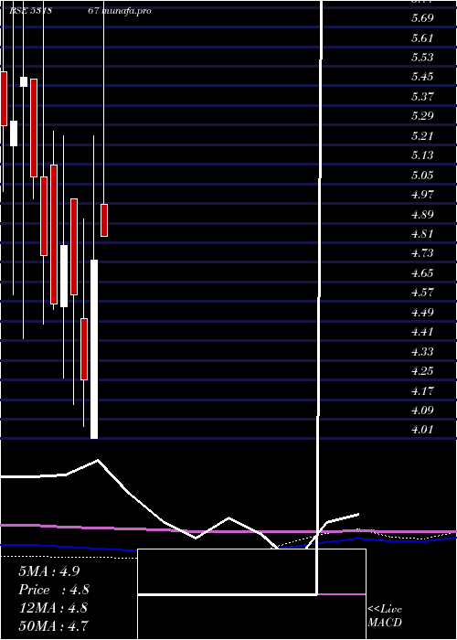Click the 4.65 price axis label
This screenshot has height=640, width=457.
point(422,272)
